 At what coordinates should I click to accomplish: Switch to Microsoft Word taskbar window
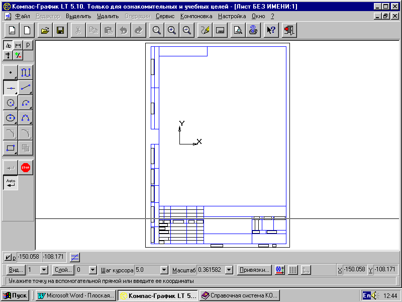(x=76, y=295)
